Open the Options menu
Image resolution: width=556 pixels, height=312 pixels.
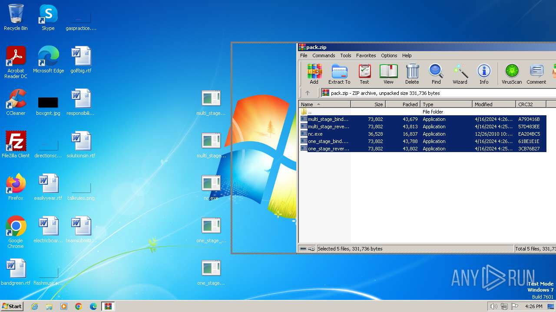click(389, 55)
